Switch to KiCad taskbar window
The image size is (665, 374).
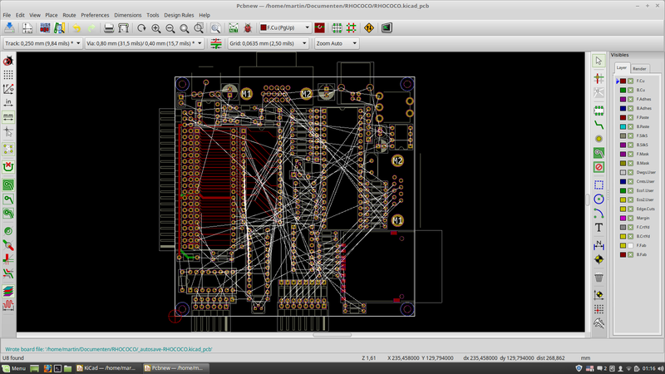pyautogui.click(x=106, y=368)
